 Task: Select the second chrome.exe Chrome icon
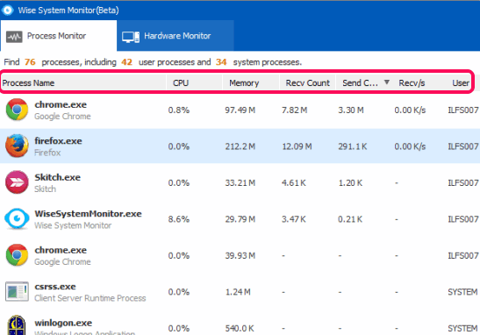pyautogui.click(x=17, y=255)
